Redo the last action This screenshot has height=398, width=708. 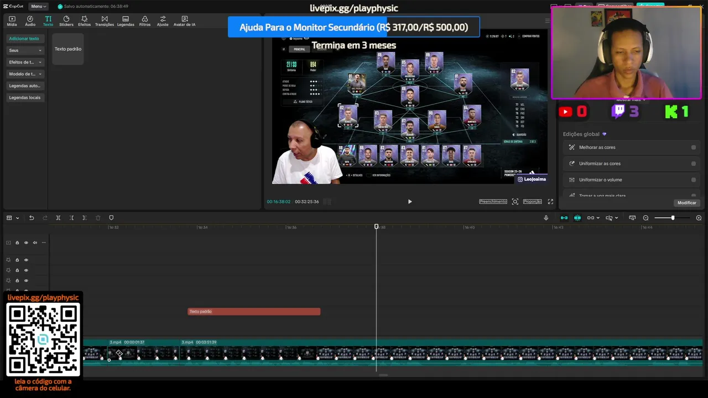(45, 218)
